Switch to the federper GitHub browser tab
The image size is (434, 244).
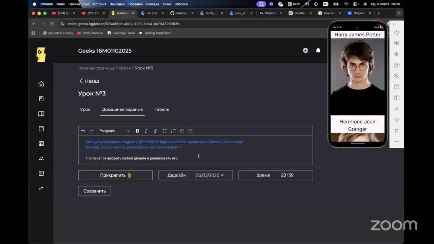tap(182, 13)
